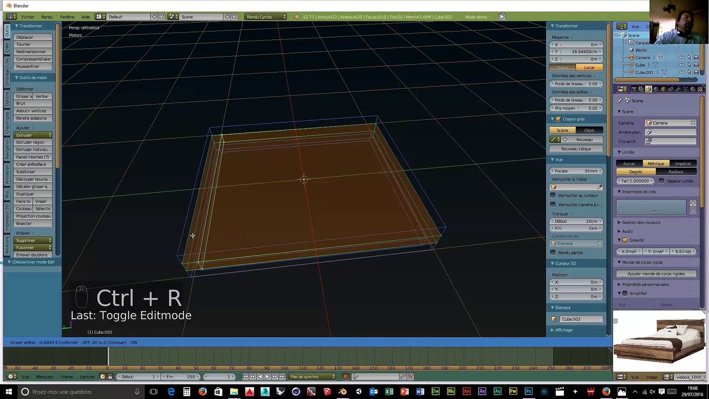Open the Modifiers wrench tab icon
The image size is (709, 399).
tap(678, 89)
